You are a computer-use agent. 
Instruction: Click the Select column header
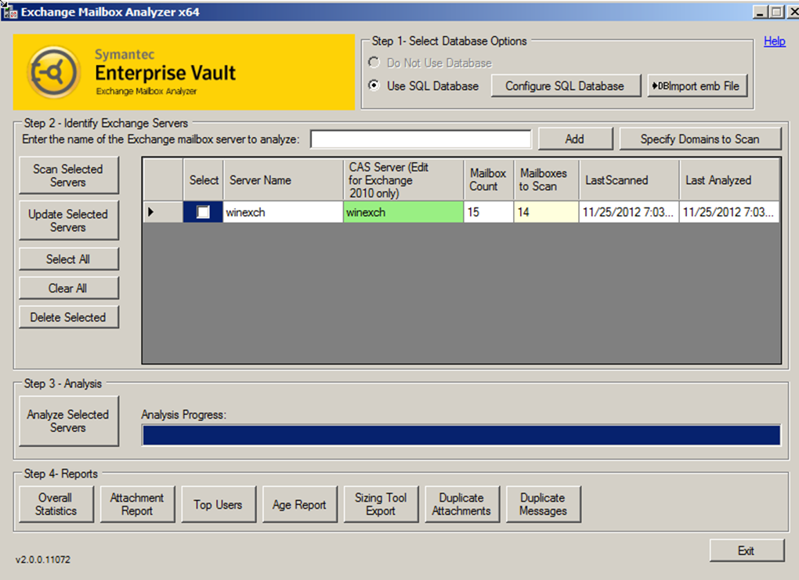coord(204,180)
